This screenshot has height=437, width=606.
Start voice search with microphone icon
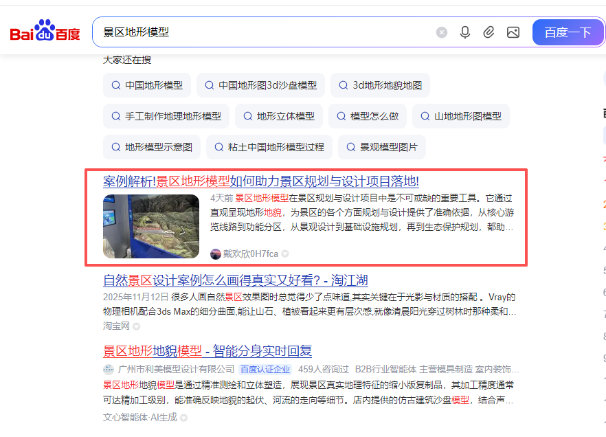pyautogui.click(x=465, y=32)
